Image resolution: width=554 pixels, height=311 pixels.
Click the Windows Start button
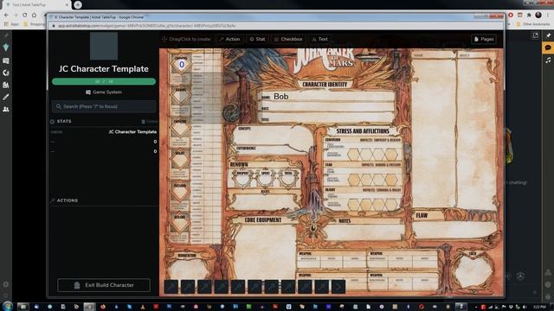click(x=8, y=306)
